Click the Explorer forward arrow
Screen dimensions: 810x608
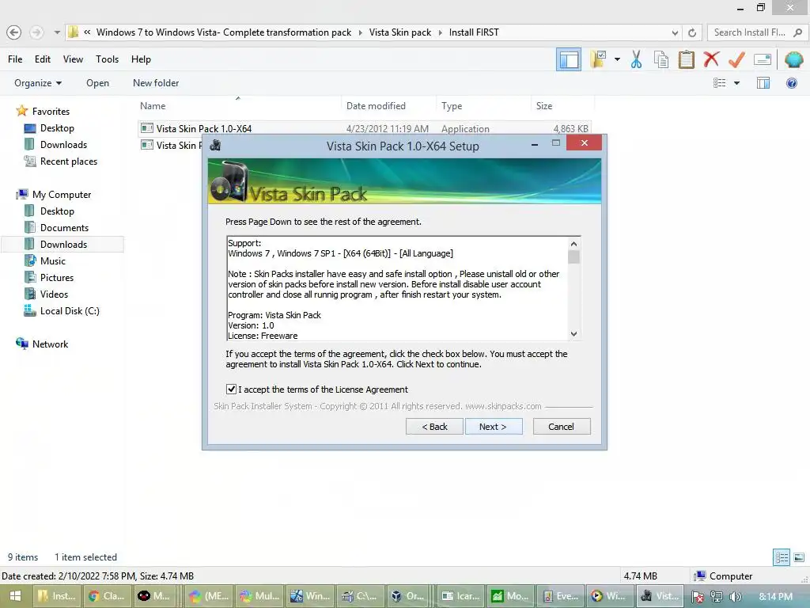point(36,32)
